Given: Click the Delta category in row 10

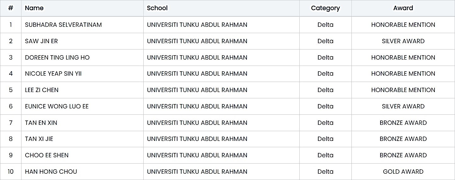Looking at the screenshot, I should pos(325,171).
